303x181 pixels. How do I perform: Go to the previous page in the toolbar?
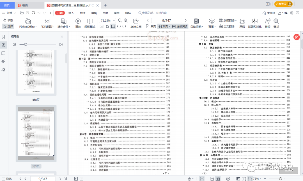pyautogui.click(x=148, y=20)
